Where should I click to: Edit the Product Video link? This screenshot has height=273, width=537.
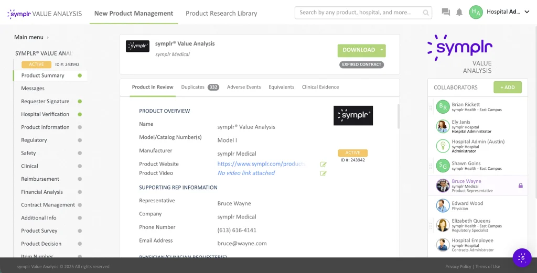(x=323, y=173)
